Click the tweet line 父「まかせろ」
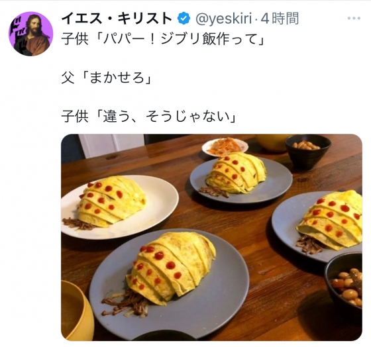Screen dimensions: 371x347 coord(107,78)
